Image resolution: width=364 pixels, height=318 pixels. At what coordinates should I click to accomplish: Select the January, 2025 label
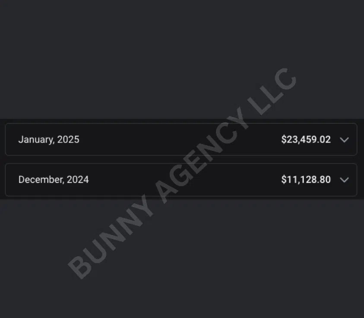coord(49,140)
